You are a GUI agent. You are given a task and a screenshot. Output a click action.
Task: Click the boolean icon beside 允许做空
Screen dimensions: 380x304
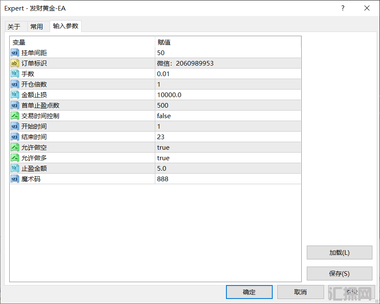[x=15, y=148]
